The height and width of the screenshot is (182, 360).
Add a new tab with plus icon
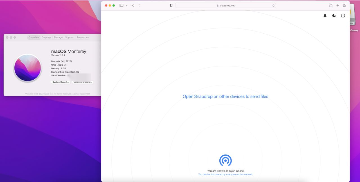[338, 5]
